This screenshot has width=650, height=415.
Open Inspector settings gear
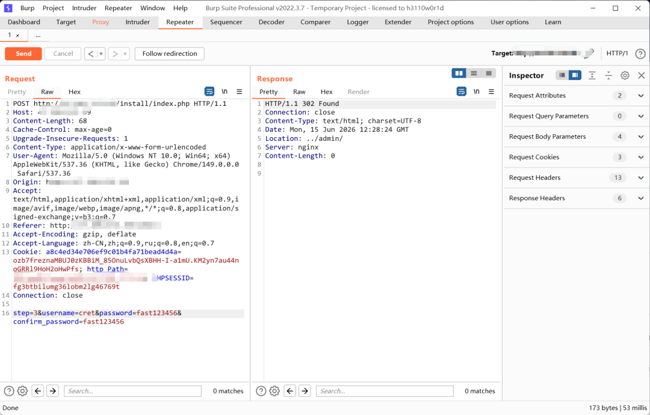click(625, 75)
